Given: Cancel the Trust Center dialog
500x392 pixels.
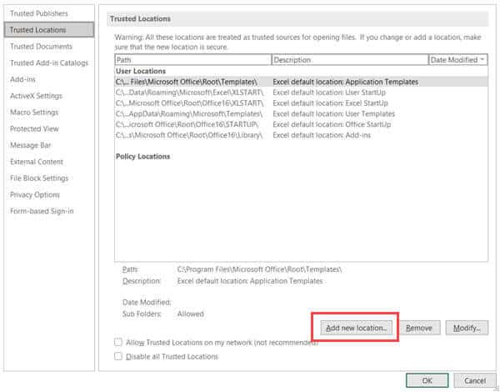Looking at the screenshot, I should click(x=474, y=380).
